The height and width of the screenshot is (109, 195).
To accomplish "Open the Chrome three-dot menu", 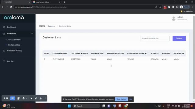I will (x=192, y=7).
